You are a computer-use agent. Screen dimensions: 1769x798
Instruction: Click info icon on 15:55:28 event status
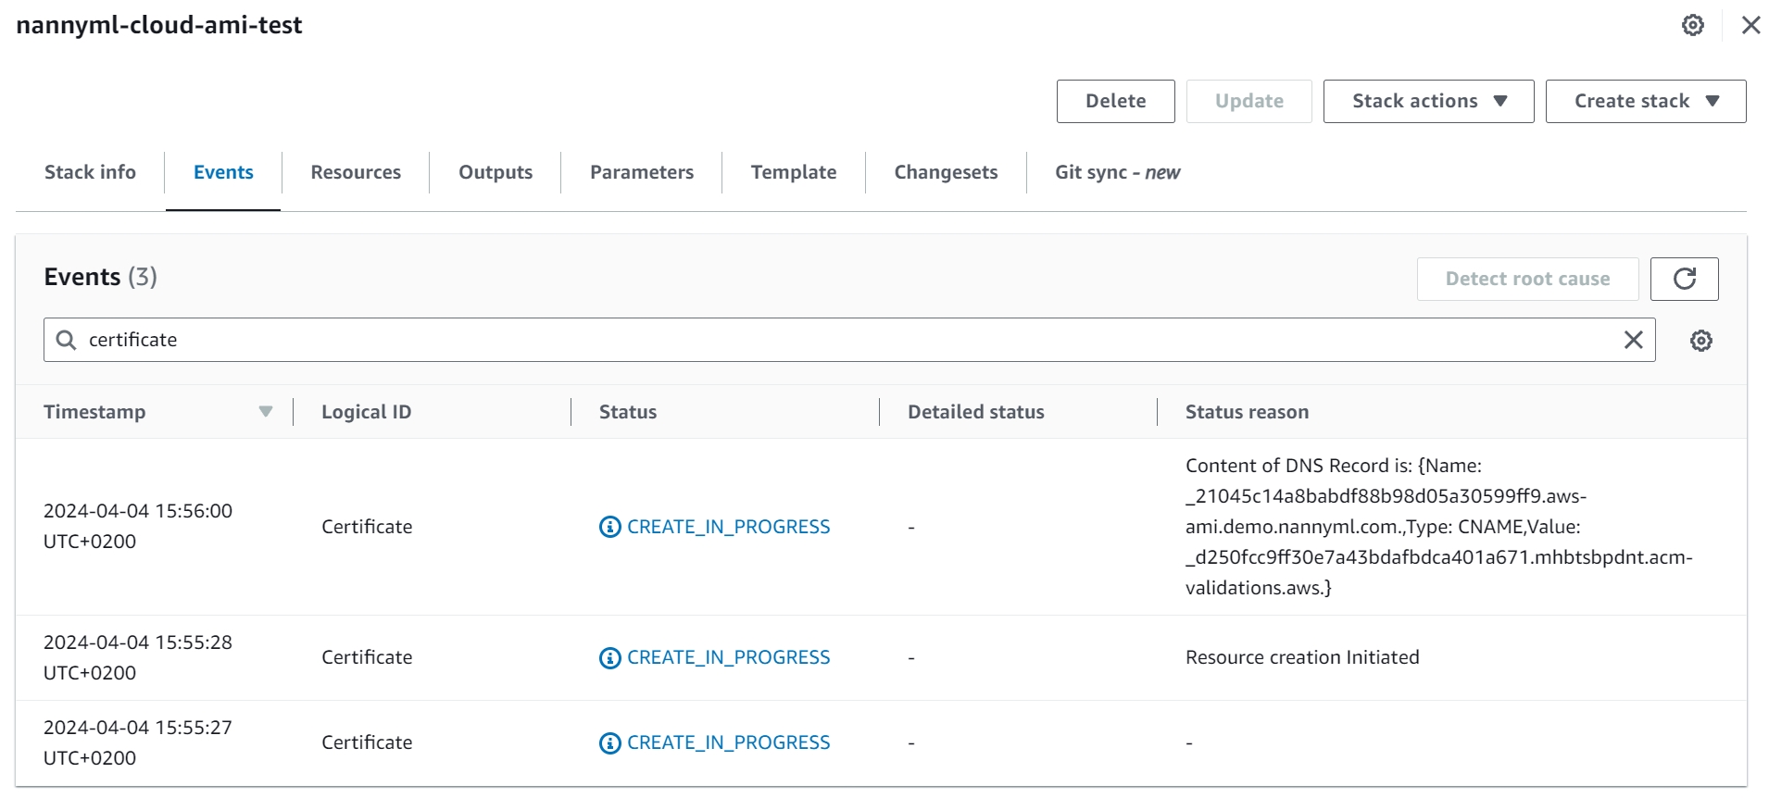(x=609, y=657)
